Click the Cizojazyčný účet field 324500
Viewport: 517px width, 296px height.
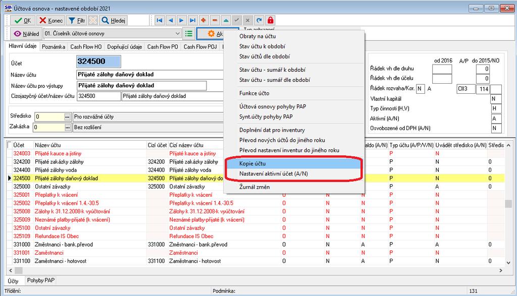tap(98, 96)
